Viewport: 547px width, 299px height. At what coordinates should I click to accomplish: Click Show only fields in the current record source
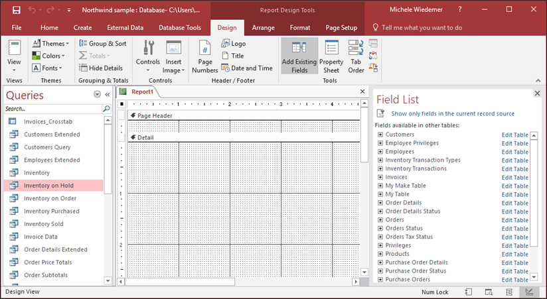tap(453, 113)
